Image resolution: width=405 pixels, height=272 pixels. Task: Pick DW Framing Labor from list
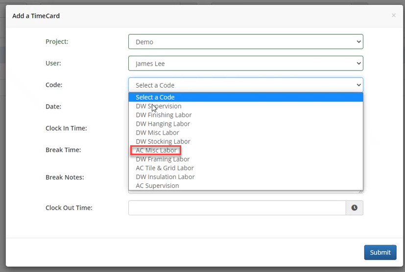163,159
